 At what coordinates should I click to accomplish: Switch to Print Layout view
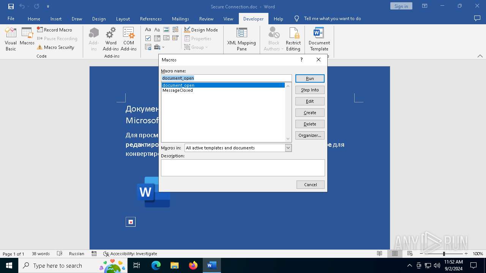coord(395,254)
